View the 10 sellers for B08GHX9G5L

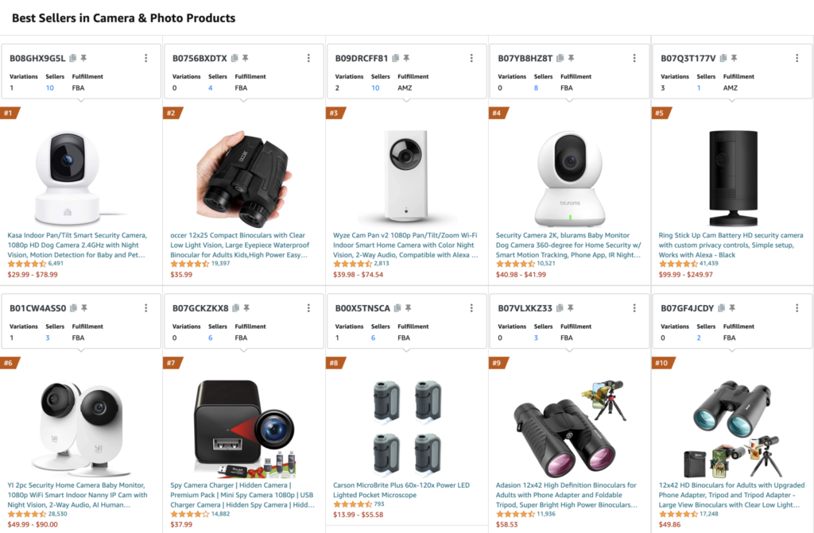[49, 87]
